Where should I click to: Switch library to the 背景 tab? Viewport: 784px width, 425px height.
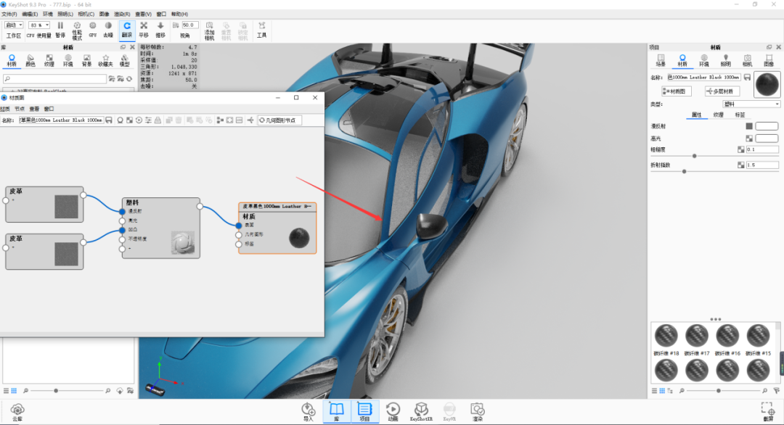click(x=86, y=60)
